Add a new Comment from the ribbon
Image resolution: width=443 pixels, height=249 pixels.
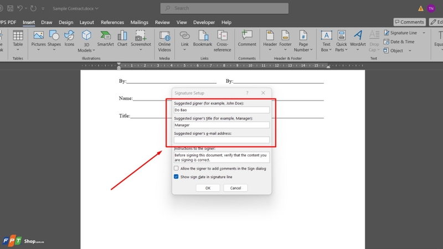(247, 39)
